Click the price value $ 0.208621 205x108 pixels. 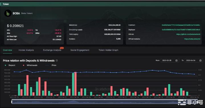point(15,26)
